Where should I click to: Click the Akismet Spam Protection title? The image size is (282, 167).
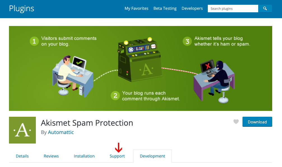pyautogui.click(x=87, y=123)
